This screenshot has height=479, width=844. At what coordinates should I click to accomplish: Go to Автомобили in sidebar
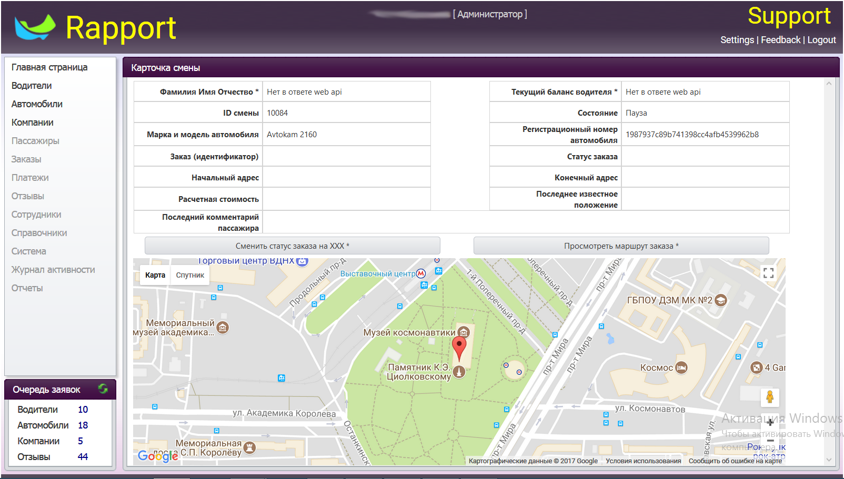click(x=37, y=104)
